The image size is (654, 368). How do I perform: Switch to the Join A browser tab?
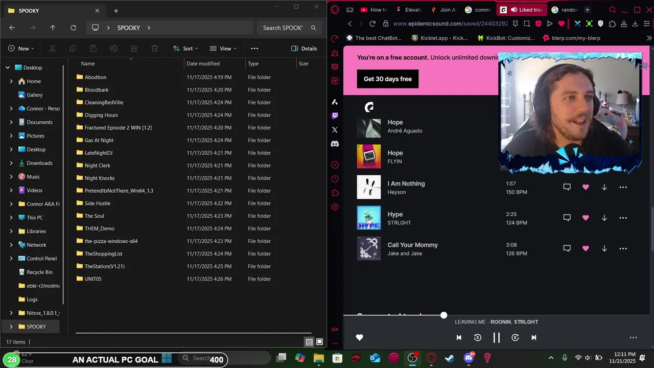[x=442, y=10]
